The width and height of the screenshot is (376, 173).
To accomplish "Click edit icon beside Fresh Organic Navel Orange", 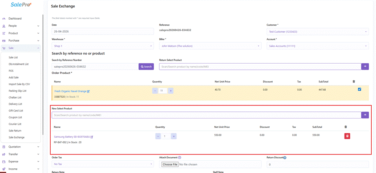I will point(88,91).
